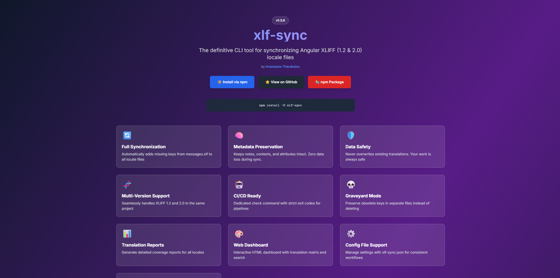Viewport: 560px width, 278px height.
Task: Click the View on GitHub button
Action: pos(281,82)
